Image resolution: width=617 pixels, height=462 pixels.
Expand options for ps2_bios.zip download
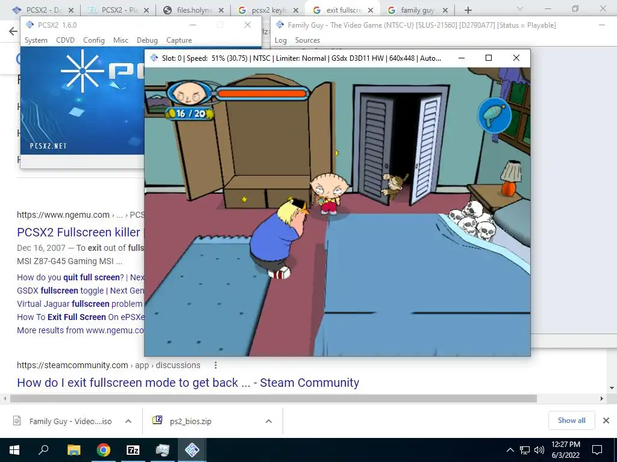(269, 421)
